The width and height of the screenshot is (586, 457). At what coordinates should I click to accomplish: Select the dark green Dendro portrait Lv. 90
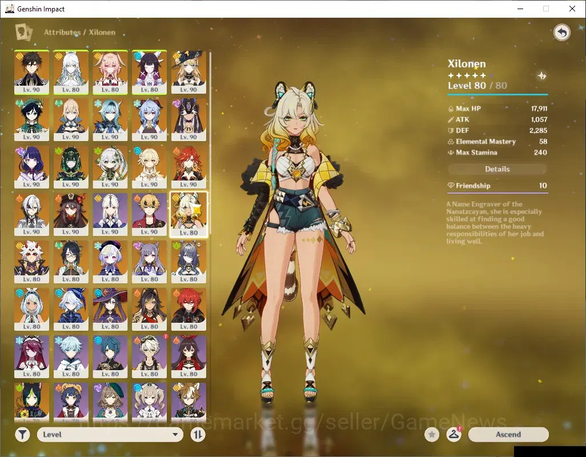(x=71, y=167)
